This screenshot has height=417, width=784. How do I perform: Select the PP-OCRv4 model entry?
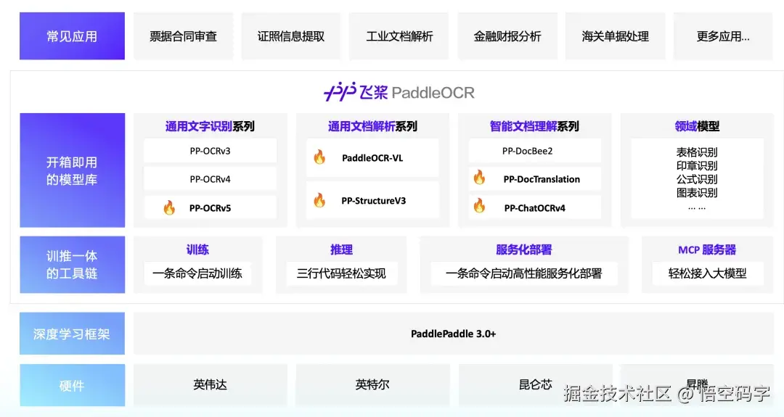pyautogui.click(x=210, y=179)
